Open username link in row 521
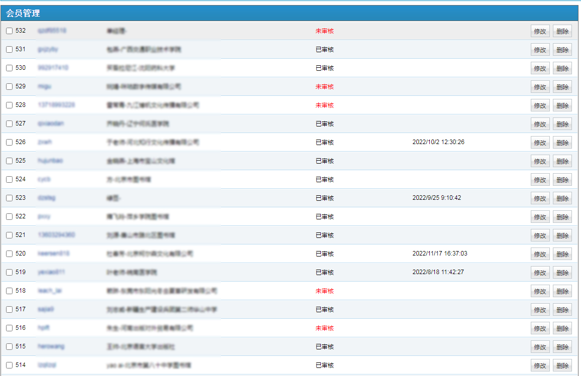 56,235
